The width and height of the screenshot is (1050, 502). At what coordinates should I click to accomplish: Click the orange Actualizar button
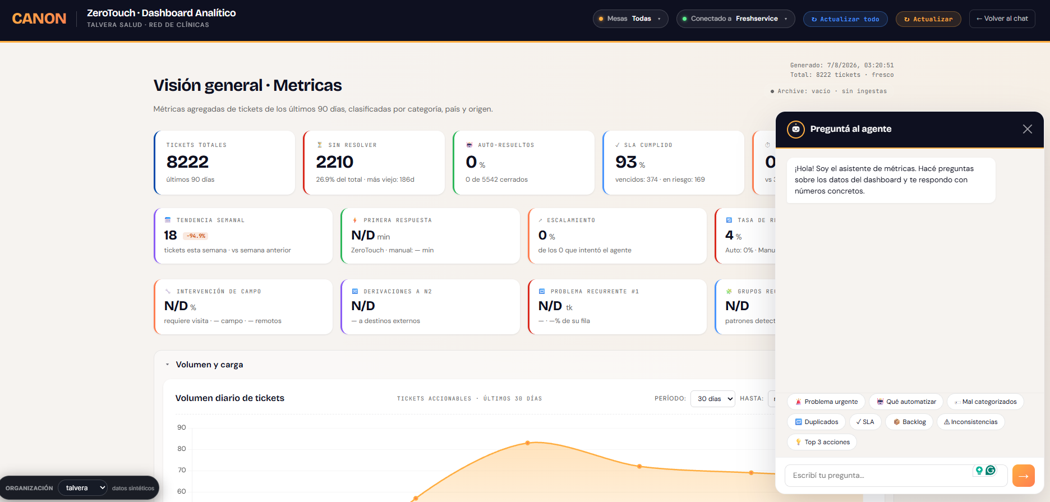click(928, 19)
